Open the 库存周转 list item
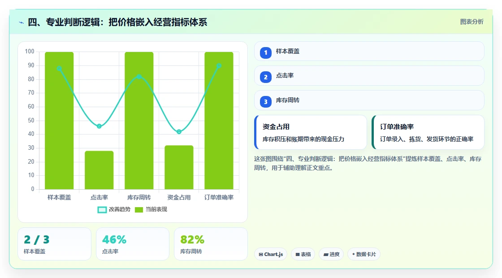This screenshot has height=278, width=502. [x=369, y=100]
